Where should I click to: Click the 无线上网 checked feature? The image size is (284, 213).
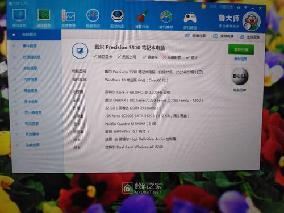[x=127, y=57]
